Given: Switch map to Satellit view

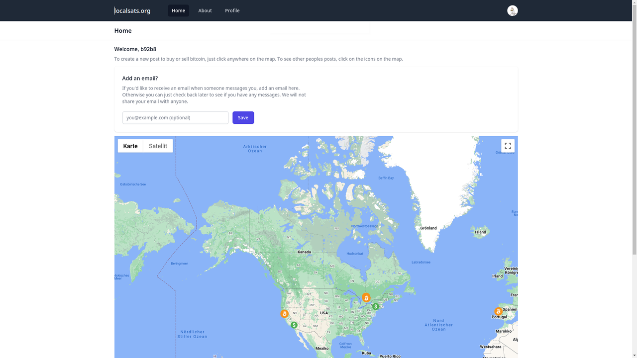Looking at the screenshot, I should pyautogui.click(x=158, y=146).
